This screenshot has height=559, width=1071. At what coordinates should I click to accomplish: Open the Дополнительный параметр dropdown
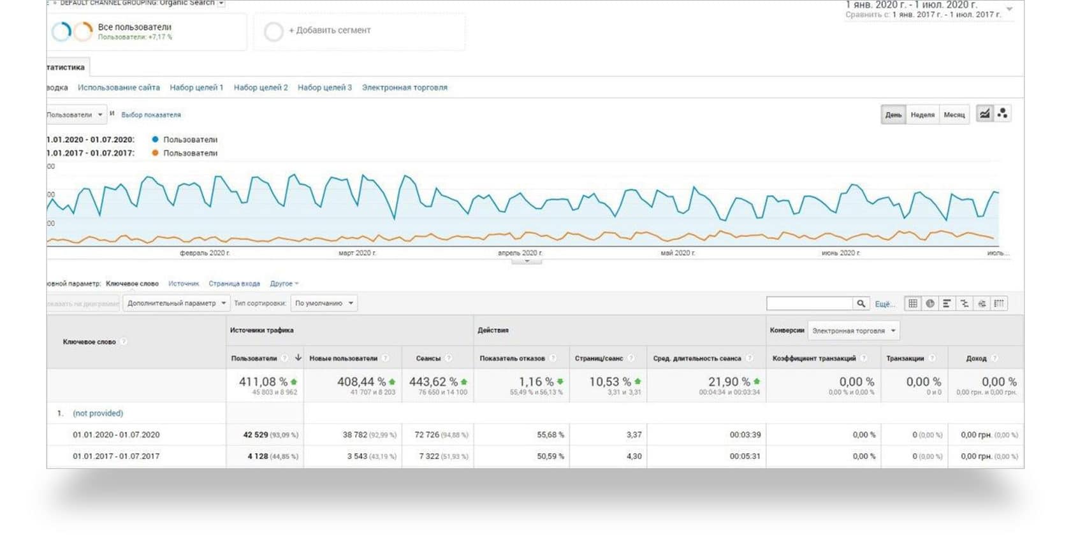[176, 303]
